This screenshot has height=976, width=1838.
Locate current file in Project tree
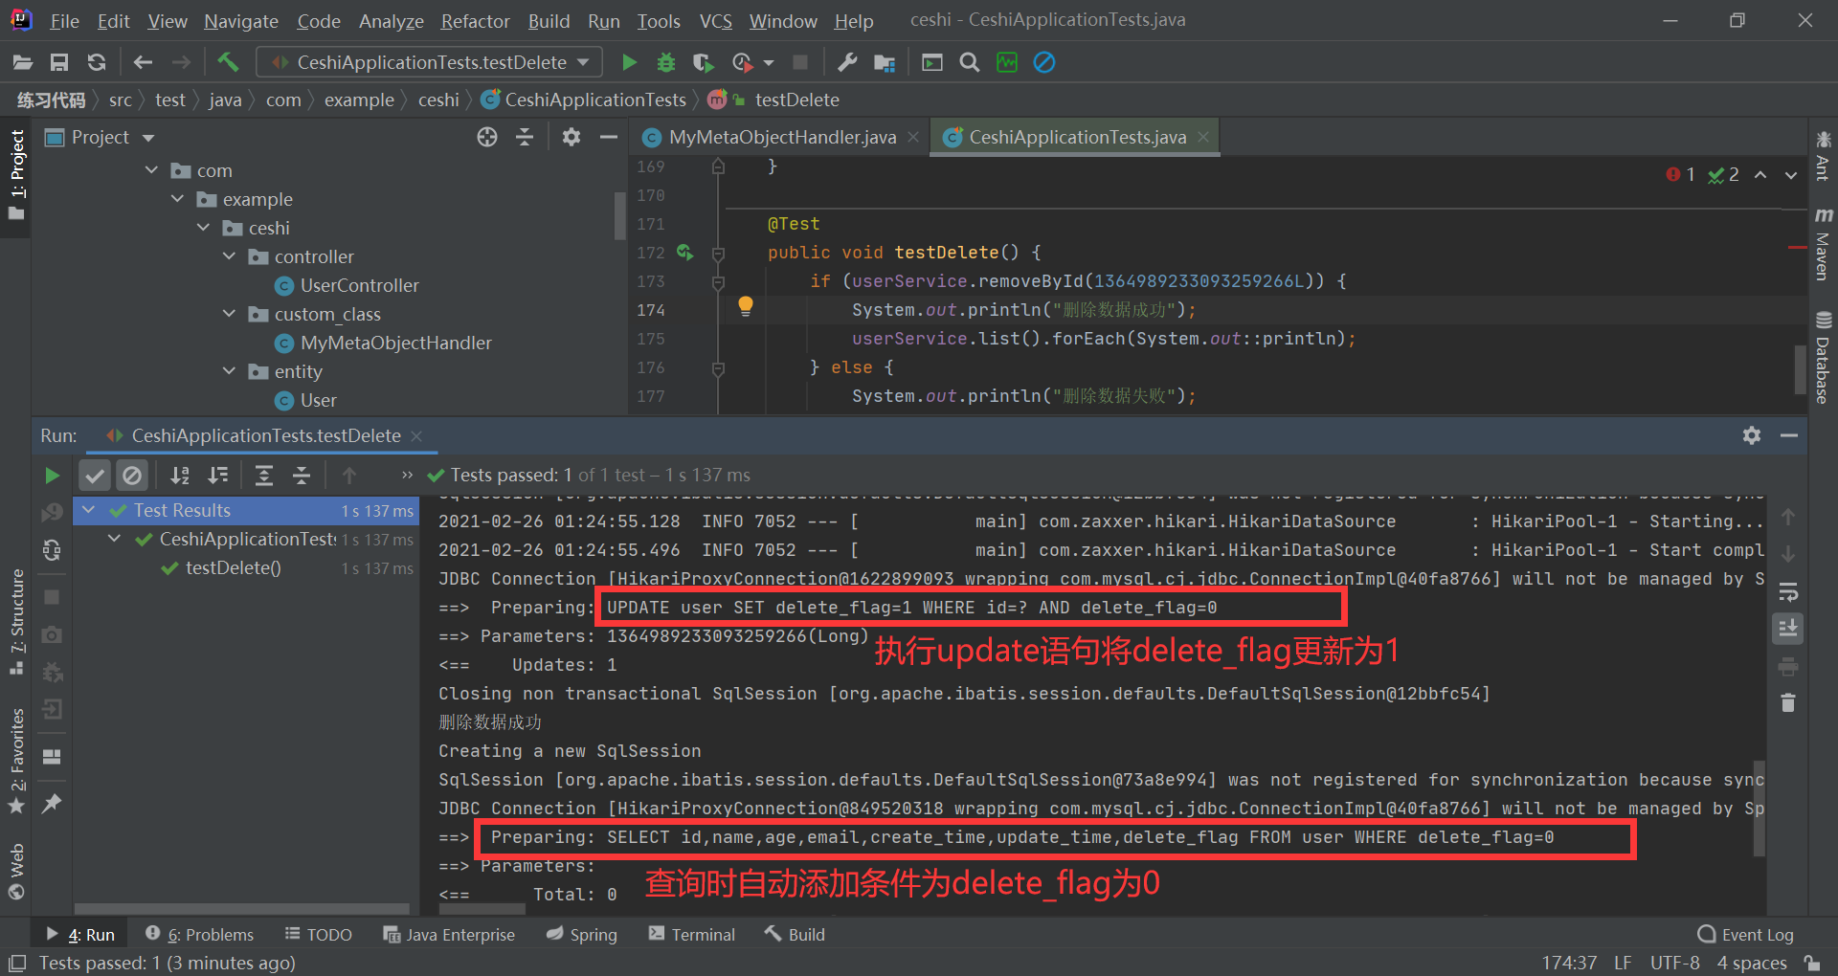click(x=487, y=137)
